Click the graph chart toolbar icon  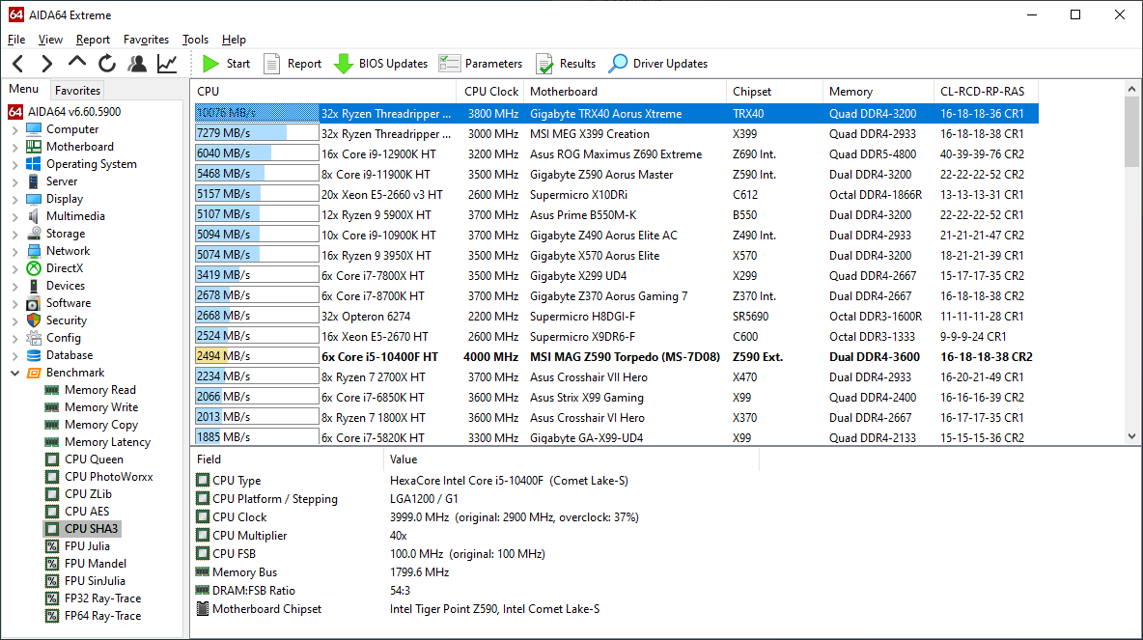pos(167,64)
